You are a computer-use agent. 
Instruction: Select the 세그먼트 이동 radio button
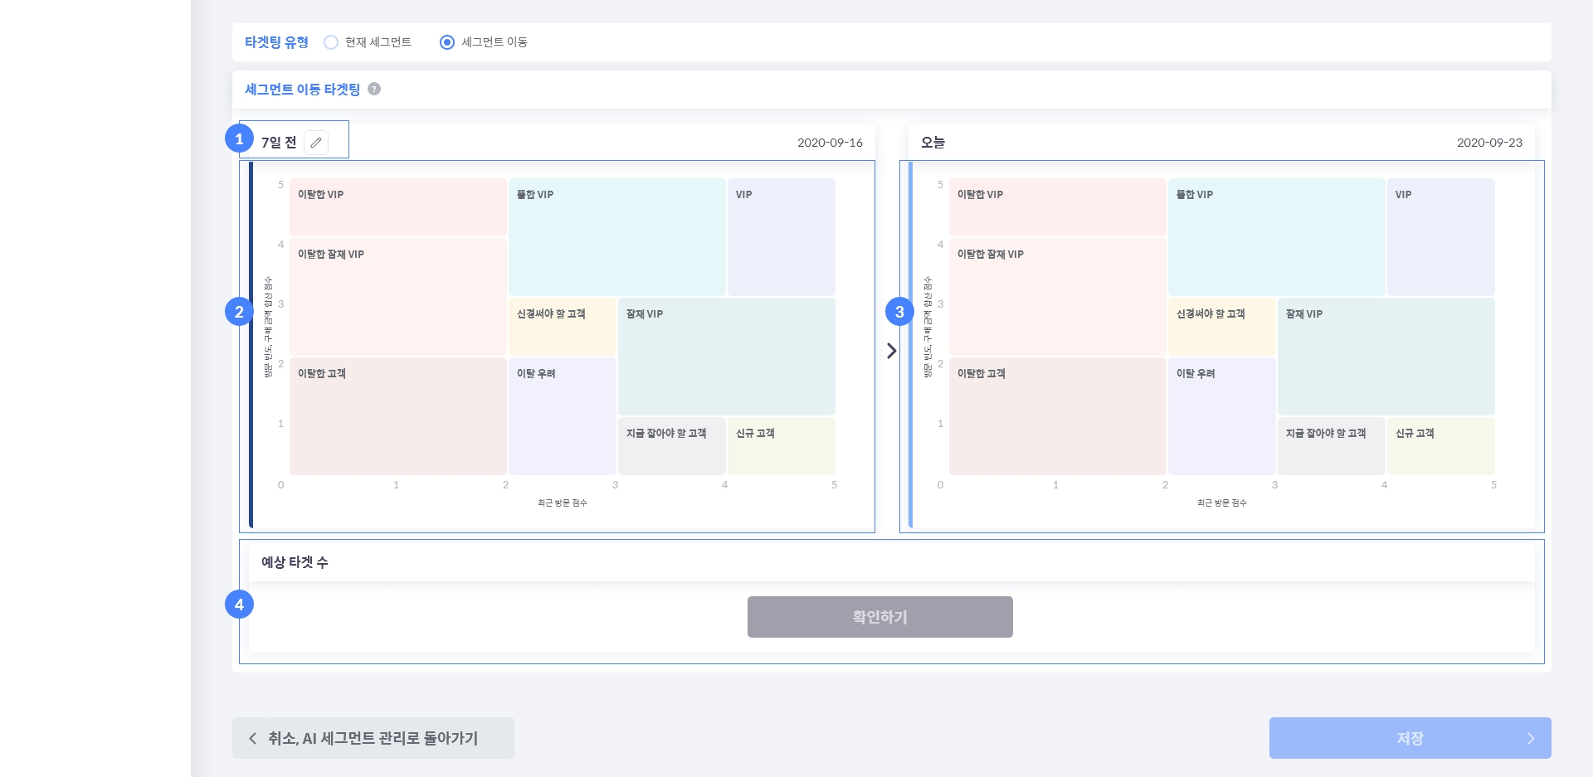pyautogui.click(x=447, y=42)
